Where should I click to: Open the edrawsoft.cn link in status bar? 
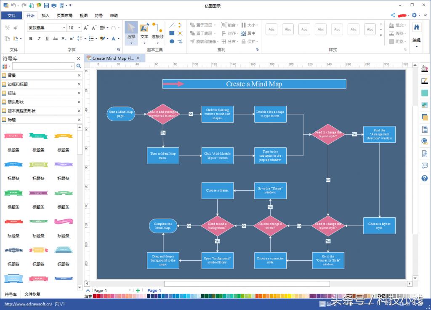tap(28, 304)
